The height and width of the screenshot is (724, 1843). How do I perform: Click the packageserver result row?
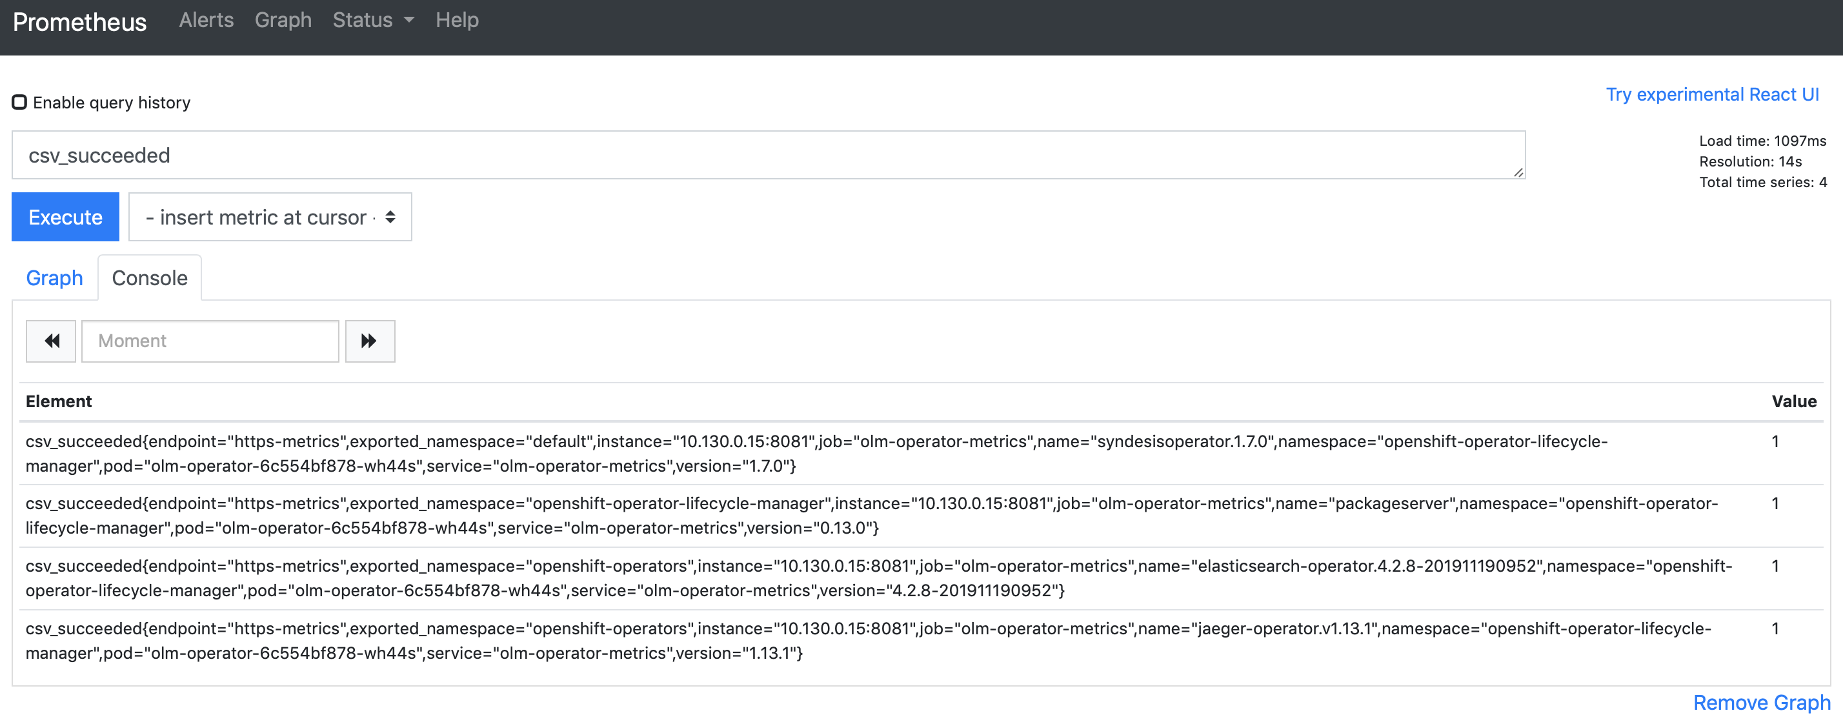pos(871,515)
